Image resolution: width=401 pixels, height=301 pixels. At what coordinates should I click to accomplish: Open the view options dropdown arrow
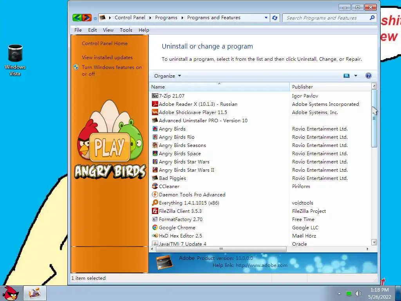click(x=356, y=76)
